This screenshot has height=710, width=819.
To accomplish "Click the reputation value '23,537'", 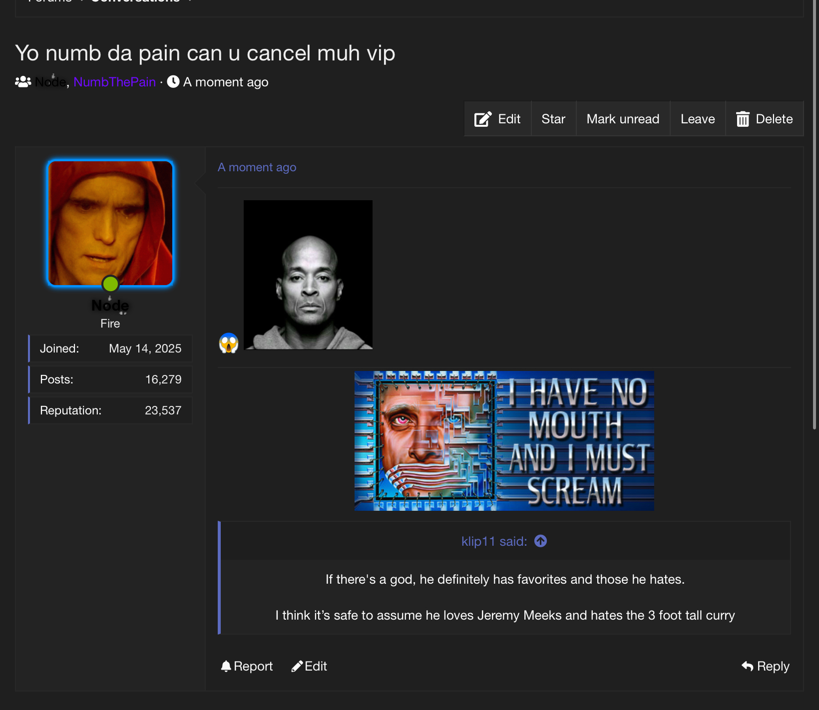I will [x=163, y=410].
